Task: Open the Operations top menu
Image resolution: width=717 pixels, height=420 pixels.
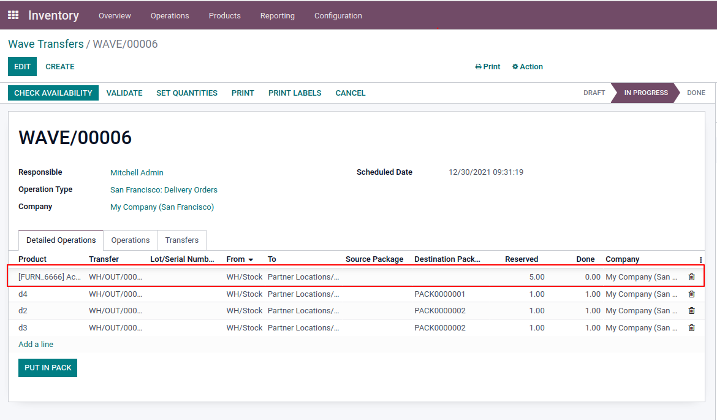Action: 170,15
